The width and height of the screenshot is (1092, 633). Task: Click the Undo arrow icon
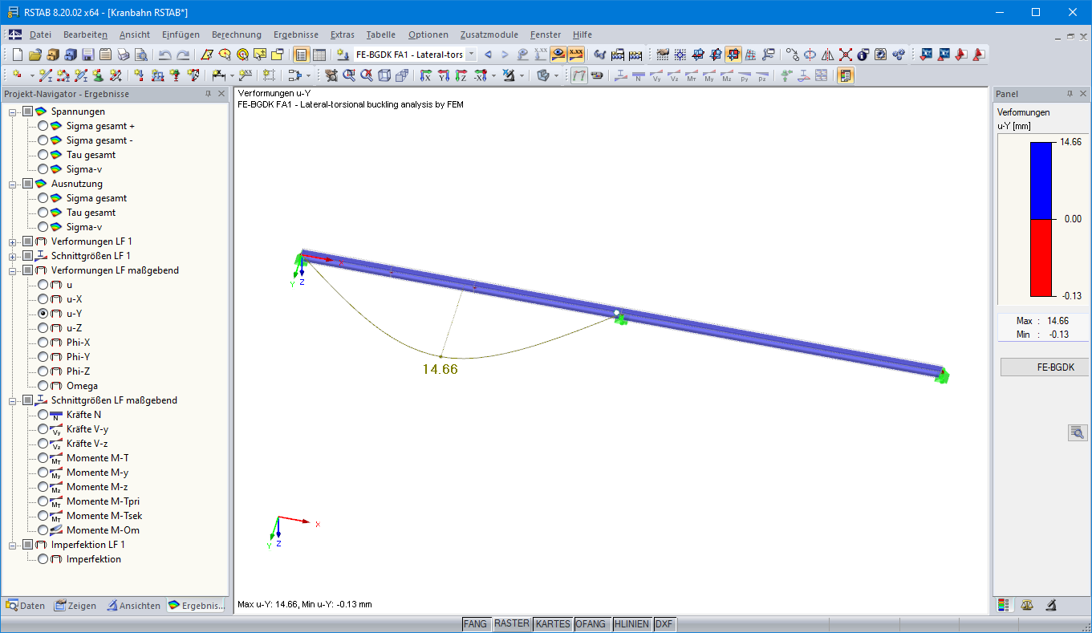pos(165,55)
